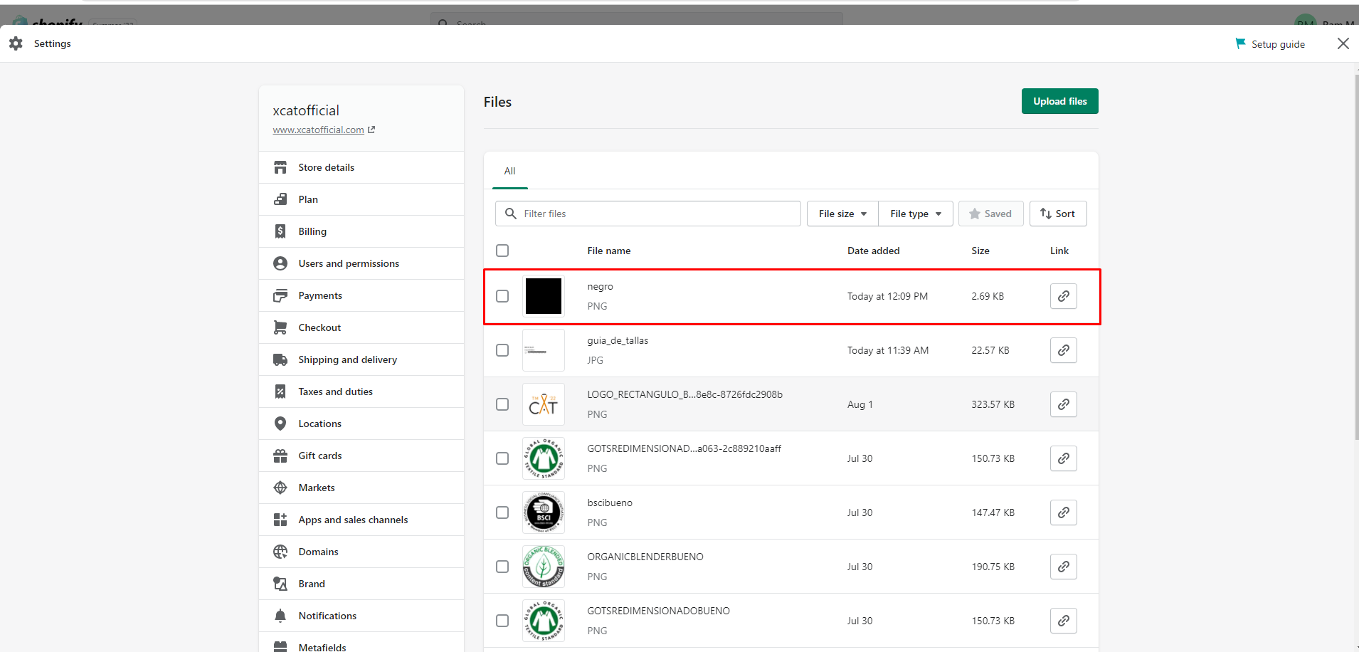Click the Store details shop icon
The height and width of the screenshot is (652, 1359).
(280, 167)
